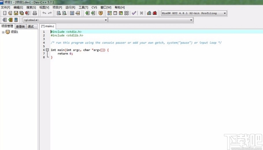Click the Compile grid icon

pos(110,13)
